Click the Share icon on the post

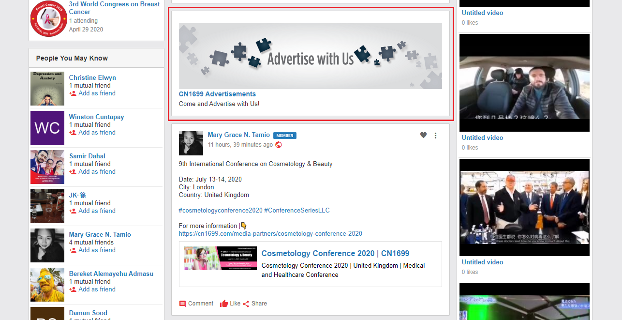[x=246, y=304]
